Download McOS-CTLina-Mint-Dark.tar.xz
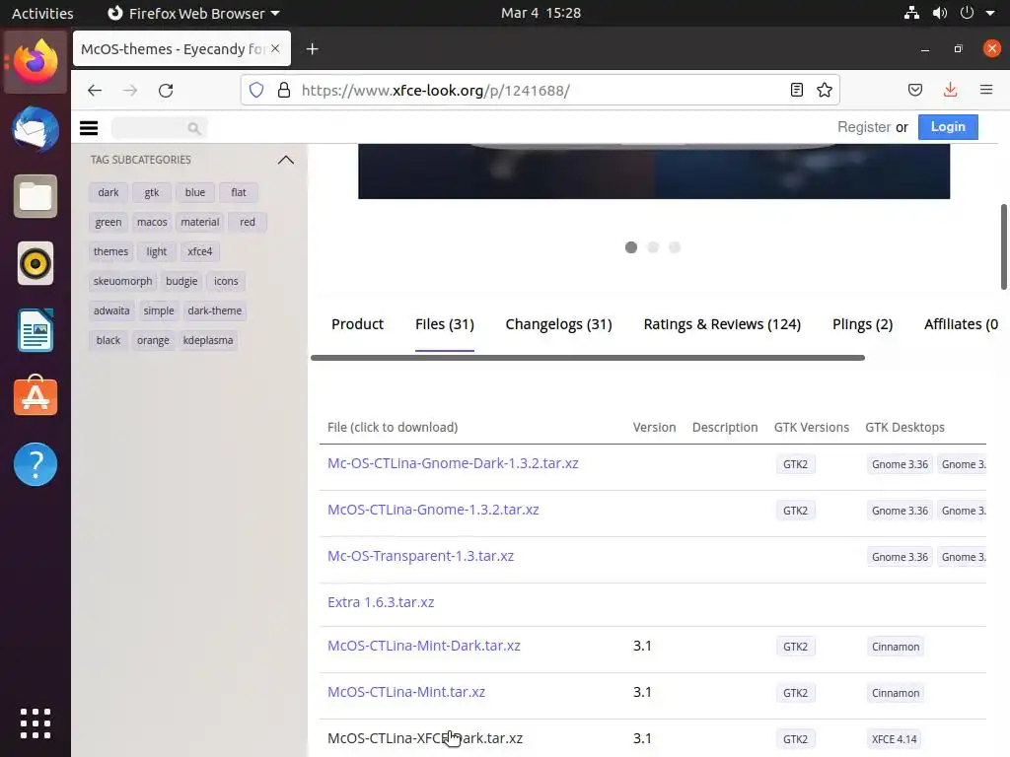This screenshot has width=1010, height=757. (424, 646)
